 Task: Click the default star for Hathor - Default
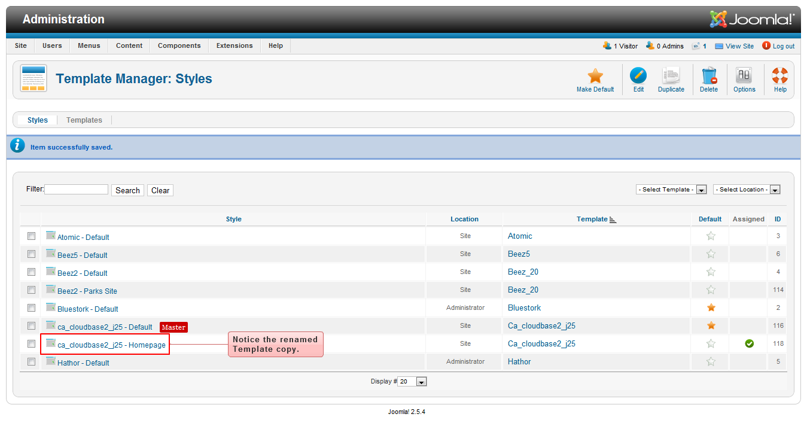(711, 361)
